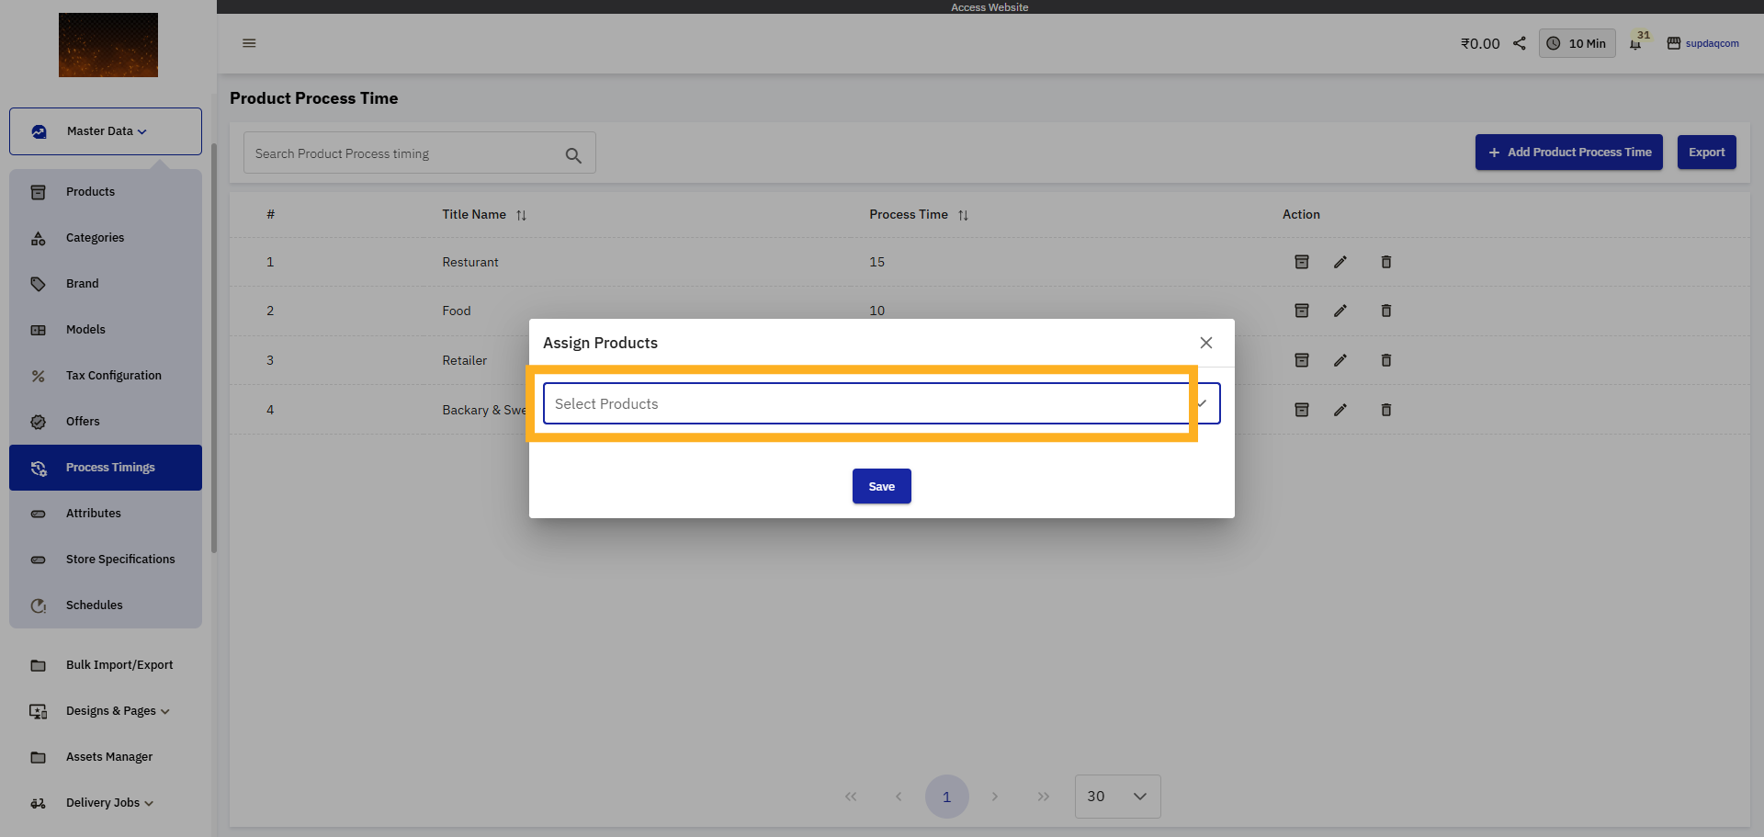Open the rows-per-page dropdown showing 30
1764x837 pixels.
click(1117, 796)
